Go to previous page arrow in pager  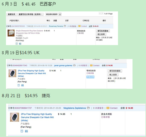100,13
